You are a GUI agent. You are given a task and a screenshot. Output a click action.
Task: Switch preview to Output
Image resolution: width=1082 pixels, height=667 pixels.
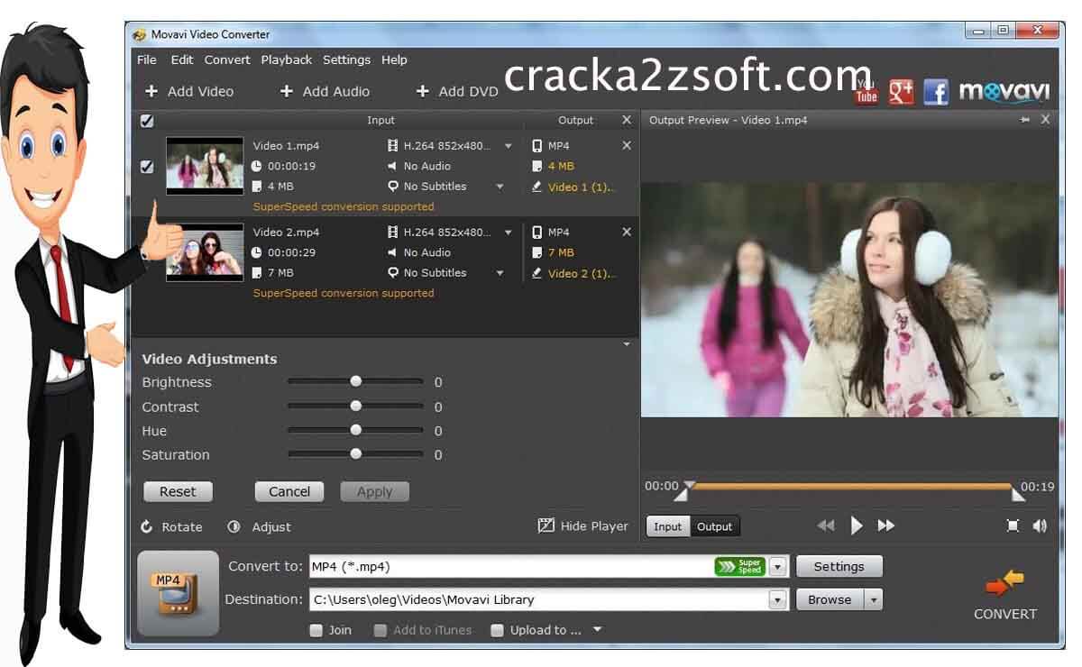[x=715, y=526]
